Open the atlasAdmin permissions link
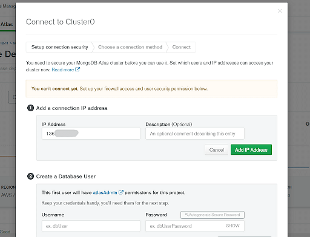The image size is (310, 237). pos(105,193)
